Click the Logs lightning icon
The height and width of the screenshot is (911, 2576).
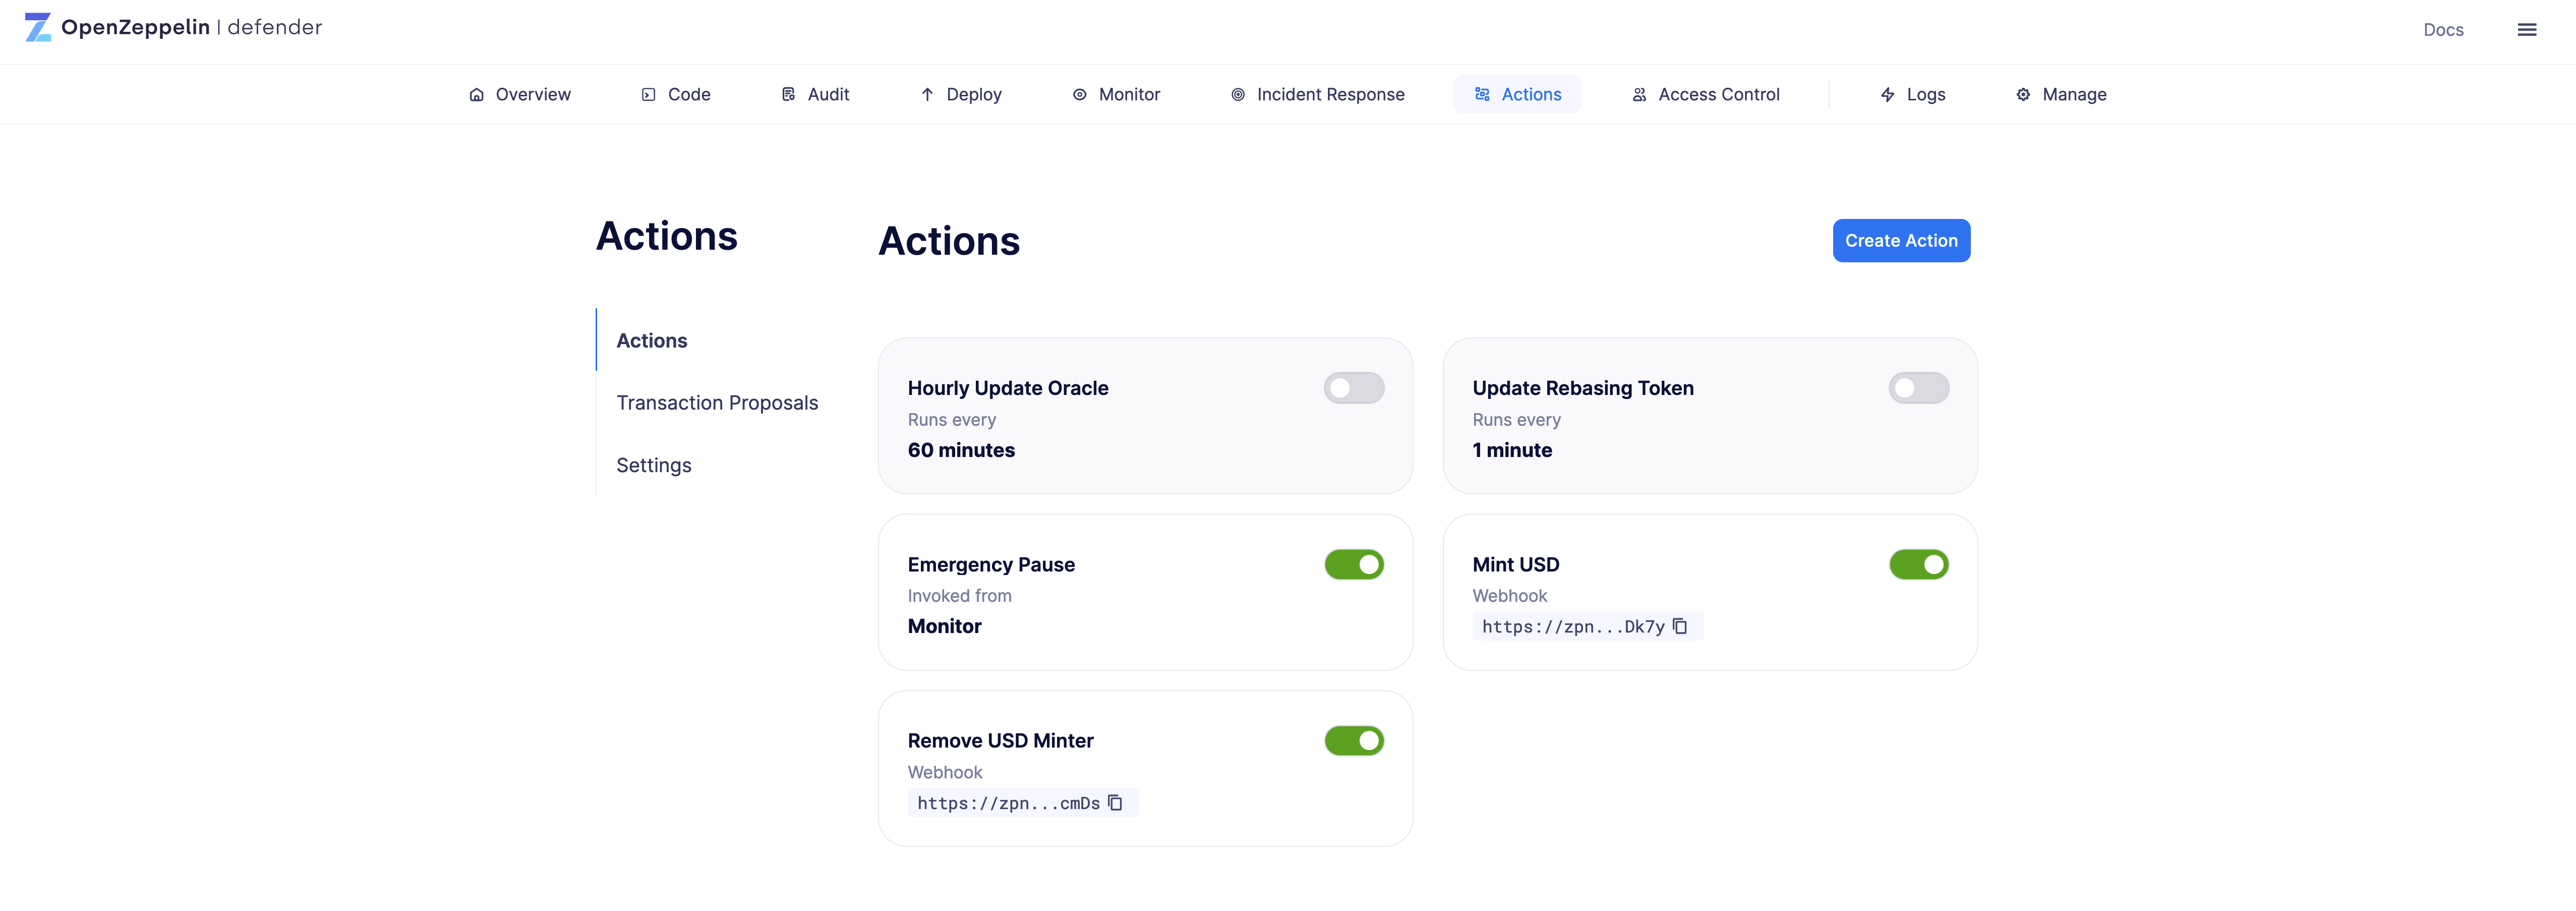[1888, 95]
